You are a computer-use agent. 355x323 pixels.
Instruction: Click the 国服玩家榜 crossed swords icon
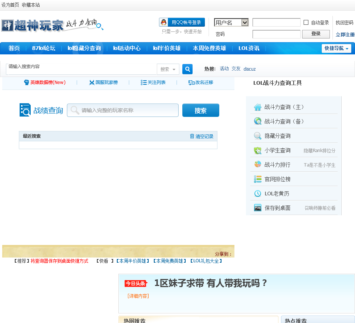point(92,83)
